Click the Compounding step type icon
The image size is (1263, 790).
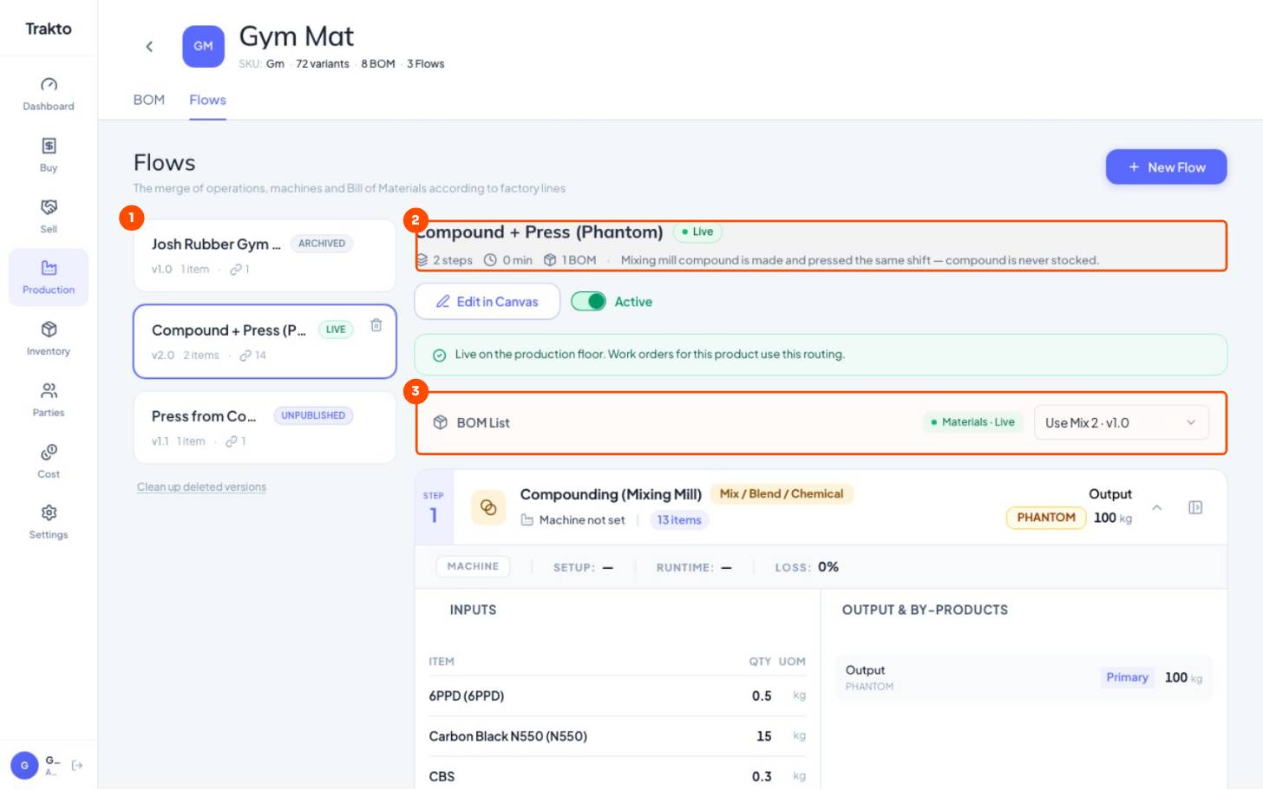pos(488,507)
